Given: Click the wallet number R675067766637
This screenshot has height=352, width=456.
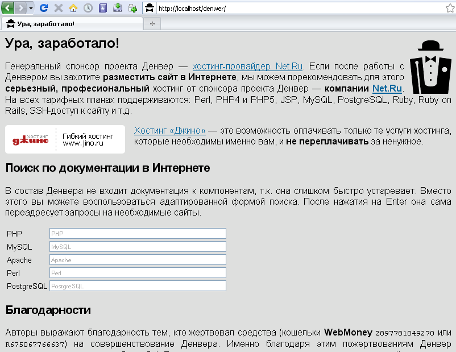Looking at the screenshot, I should click(35, 345).
